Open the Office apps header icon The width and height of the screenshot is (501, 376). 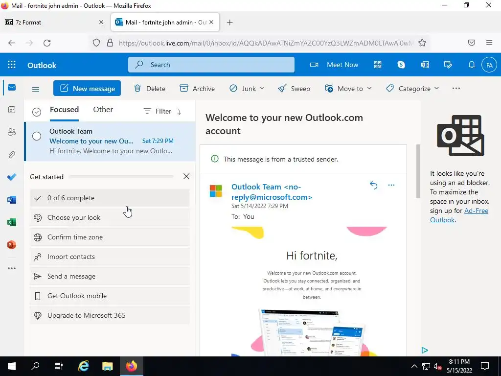click(425, 65)
